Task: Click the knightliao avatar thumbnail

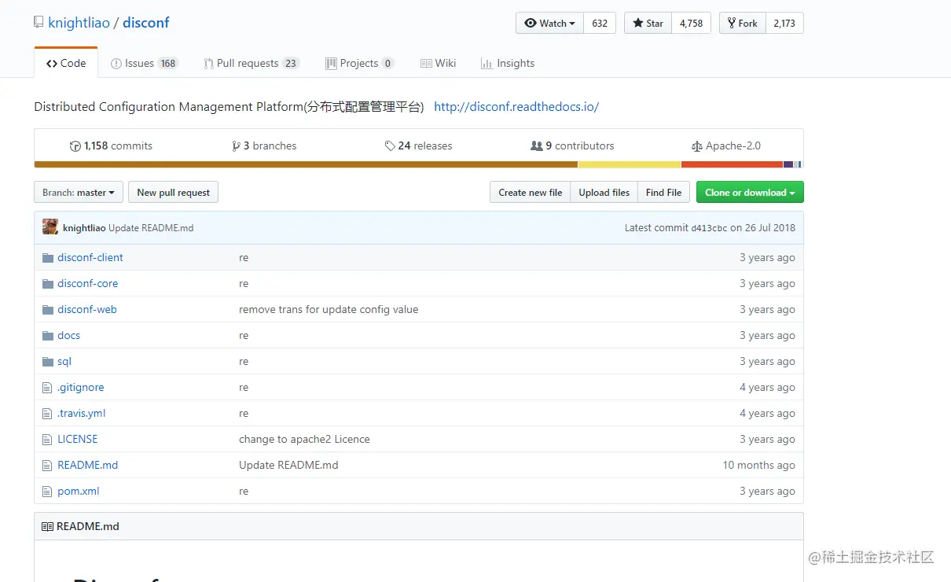Action: tap(50, 227)
